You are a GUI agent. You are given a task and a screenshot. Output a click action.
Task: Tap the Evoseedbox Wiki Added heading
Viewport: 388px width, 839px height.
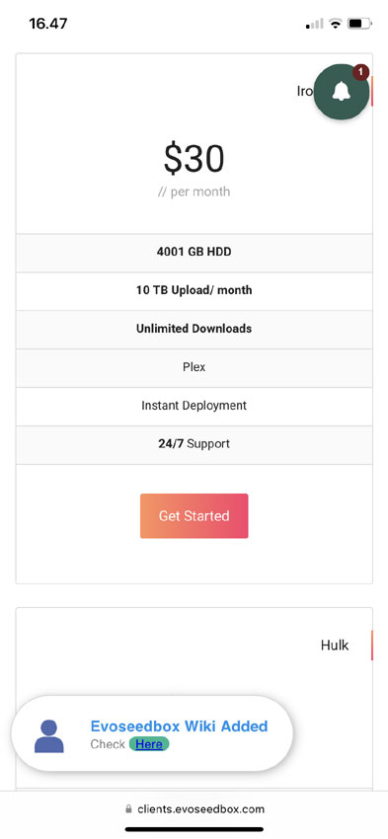pyautogui.click(x=180, y=726)
